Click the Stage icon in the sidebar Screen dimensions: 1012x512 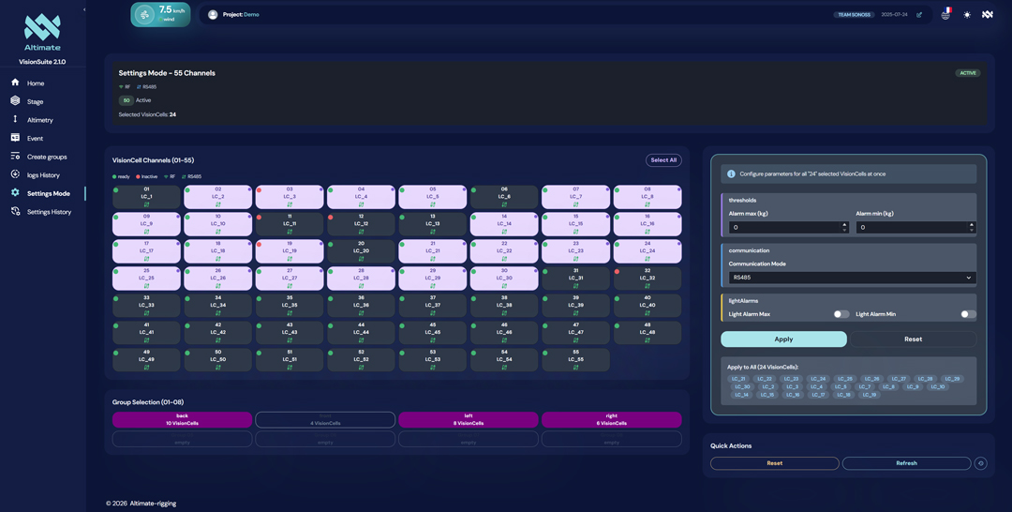coord(15,101)
